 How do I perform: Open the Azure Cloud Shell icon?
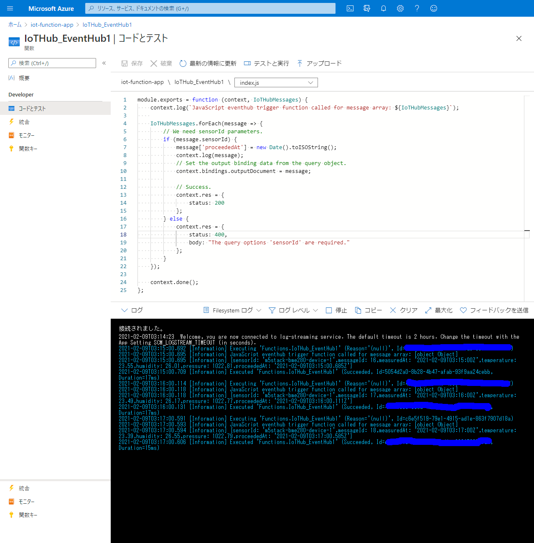point(350,8)
